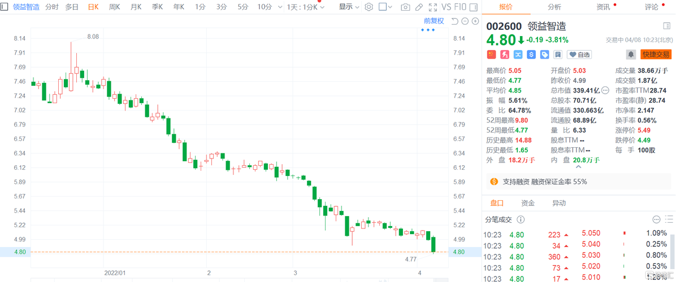The image size is (676, 282).
Task: Open the 显示 display dropdown
Action: tap(349, 7)
